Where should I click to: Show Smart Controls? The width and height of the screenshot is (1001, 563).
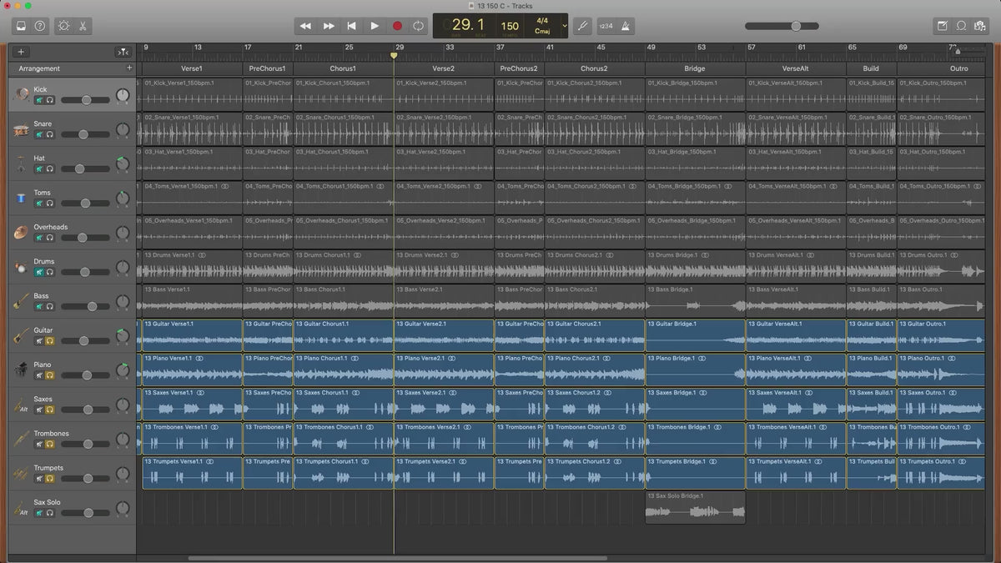(x=64, y=26)
